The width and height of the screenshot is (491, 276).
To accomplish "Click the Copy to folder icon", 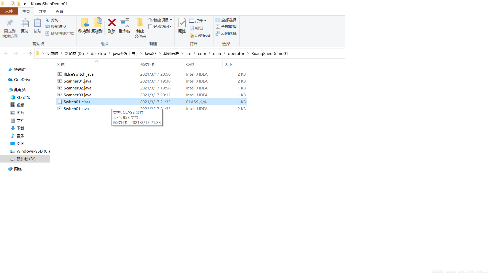I will click(x=97, y=23).
